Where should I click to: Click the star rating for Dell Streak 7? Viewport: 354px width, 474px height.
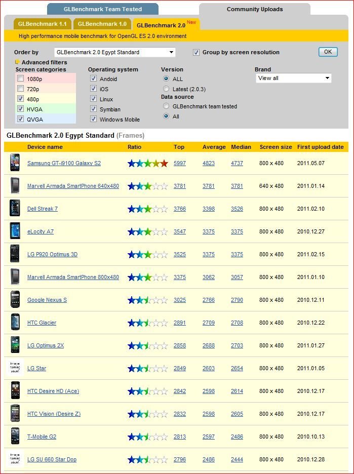tap(148, 209)
